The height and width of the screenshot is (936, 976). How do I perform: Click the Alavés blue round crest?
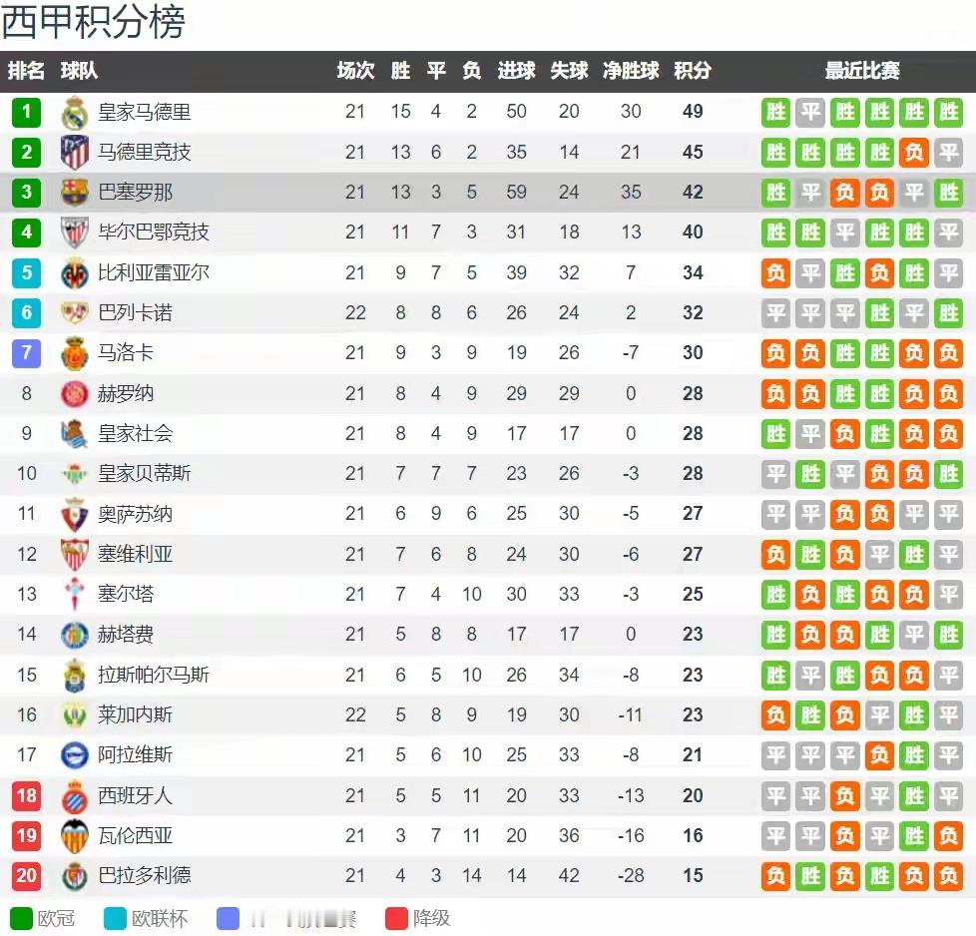coord(75,755)
